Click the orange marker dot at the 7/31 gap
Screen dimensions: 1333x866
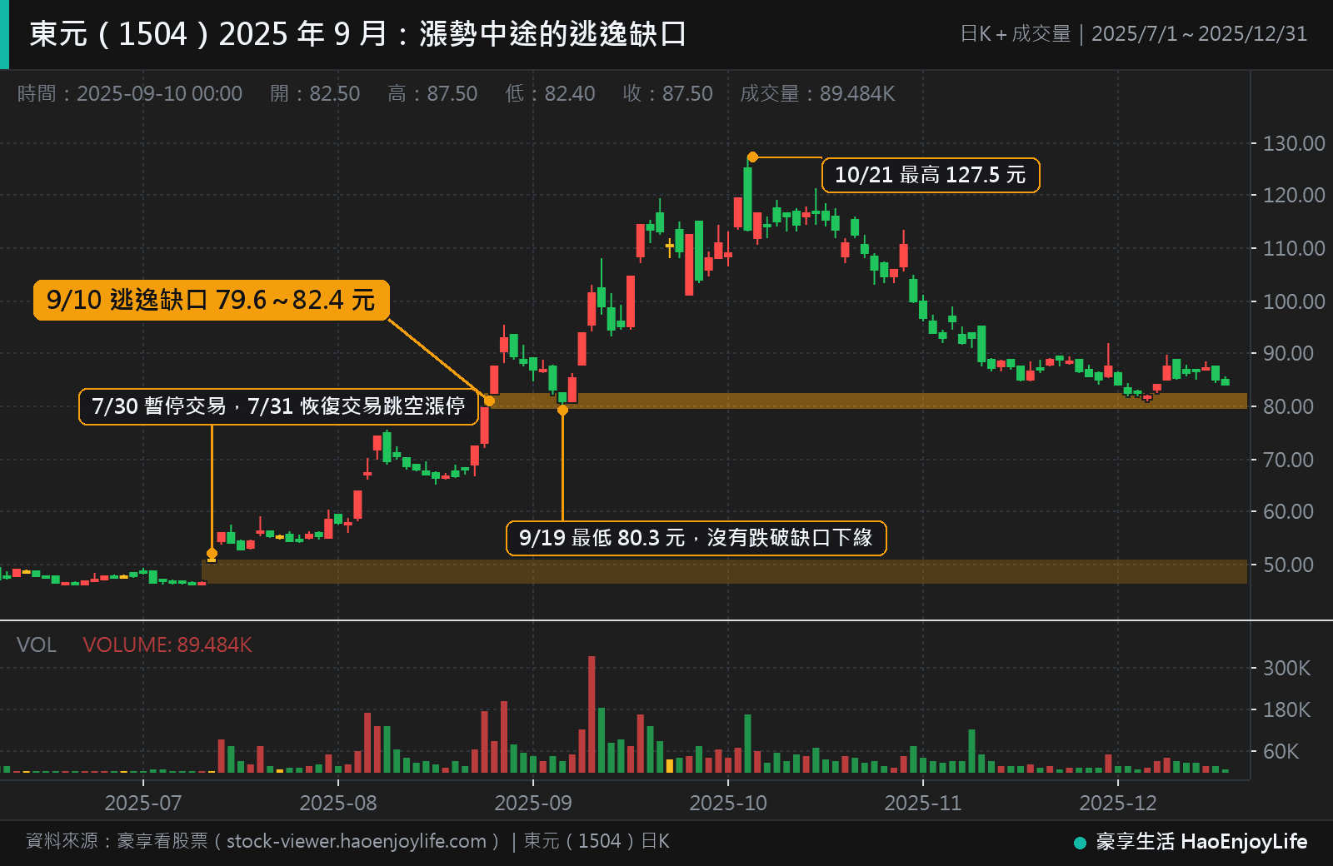(x=212, y=553)
